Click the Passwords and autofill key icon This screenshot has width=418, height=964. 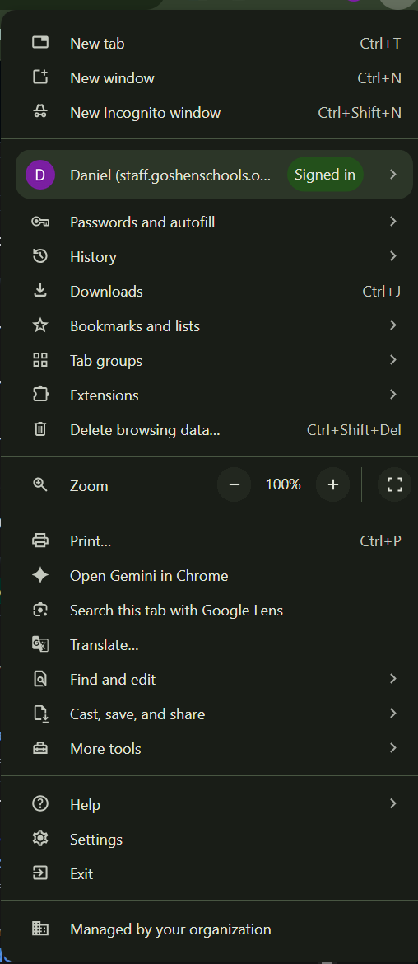click(40, 222)
